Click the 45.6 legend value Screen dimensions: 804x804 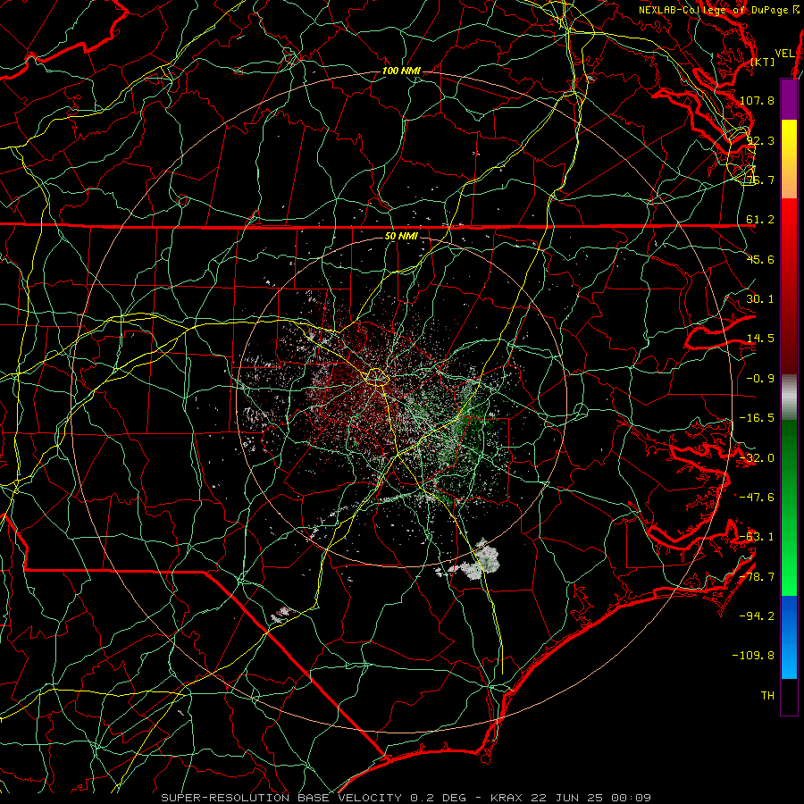coord(760,259)
